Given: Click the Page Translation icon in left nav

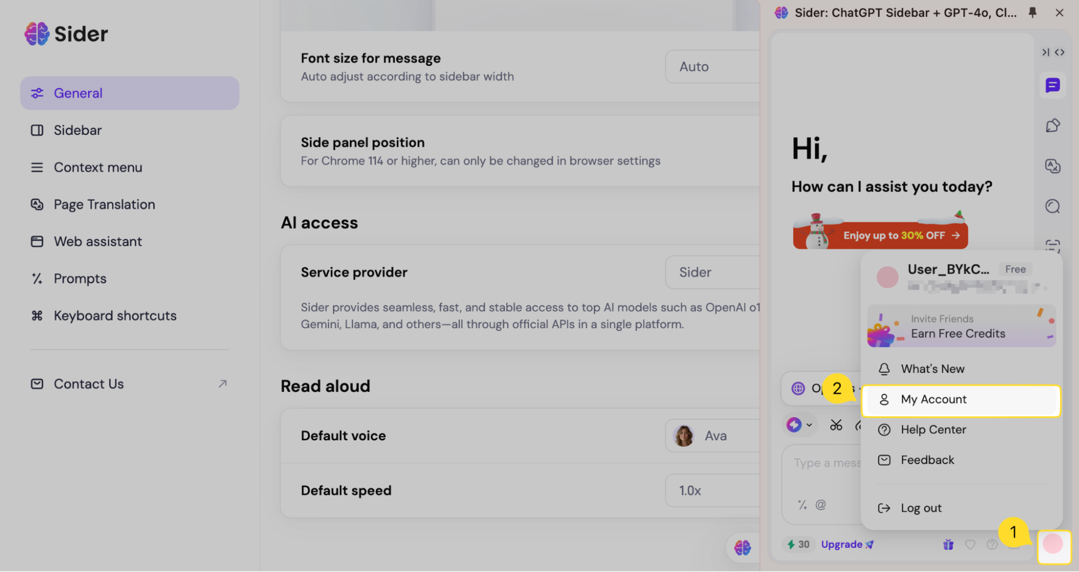Looking at the screenshot, I should coord(37,205).
